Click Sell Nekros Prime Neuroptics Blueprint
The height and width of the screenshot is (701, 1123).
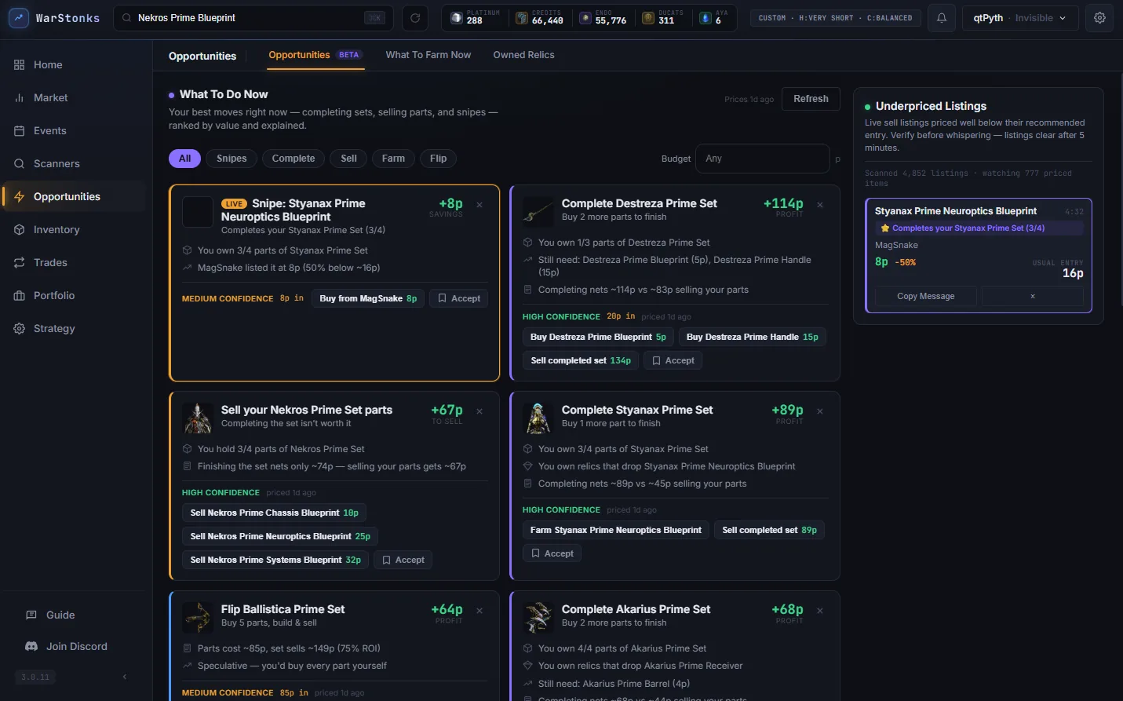pos(280,536)
